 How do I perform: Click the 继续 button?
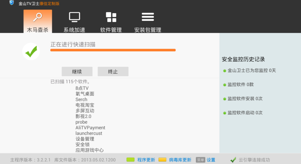click(x=77, y=72)
